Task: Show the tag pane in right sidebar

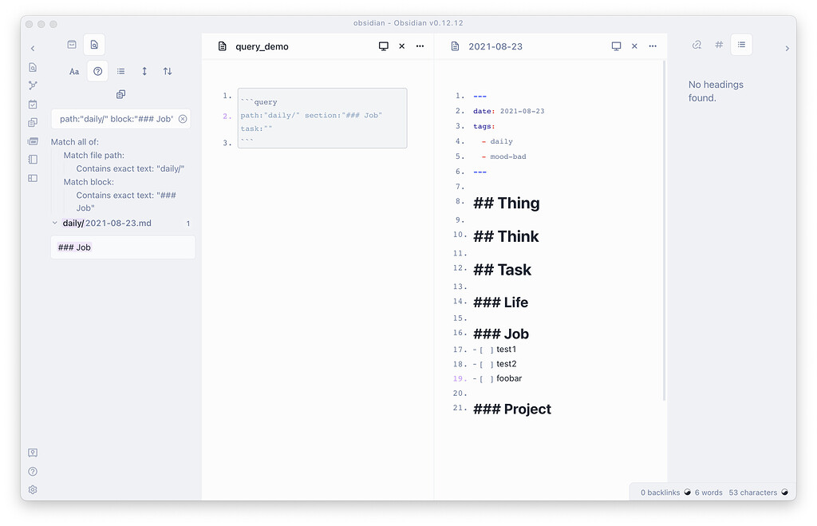Action: click(719, 45)
